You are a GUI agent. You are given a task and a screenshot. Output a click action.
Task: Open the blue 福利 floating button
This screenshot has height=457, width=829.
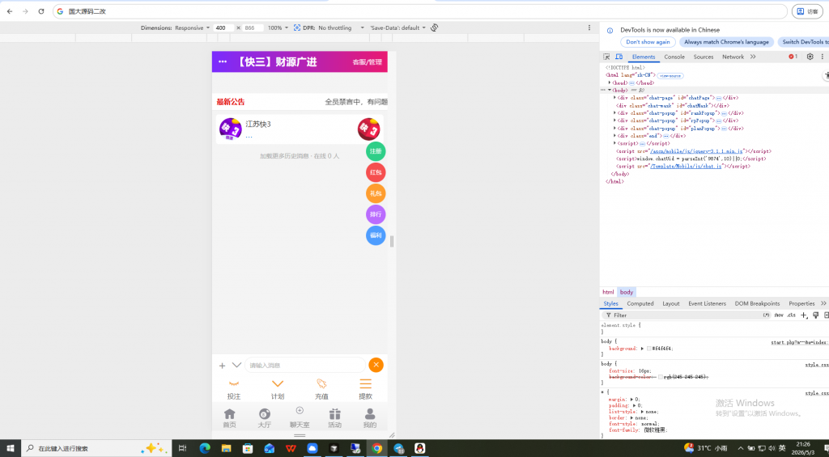coord(376,235)
